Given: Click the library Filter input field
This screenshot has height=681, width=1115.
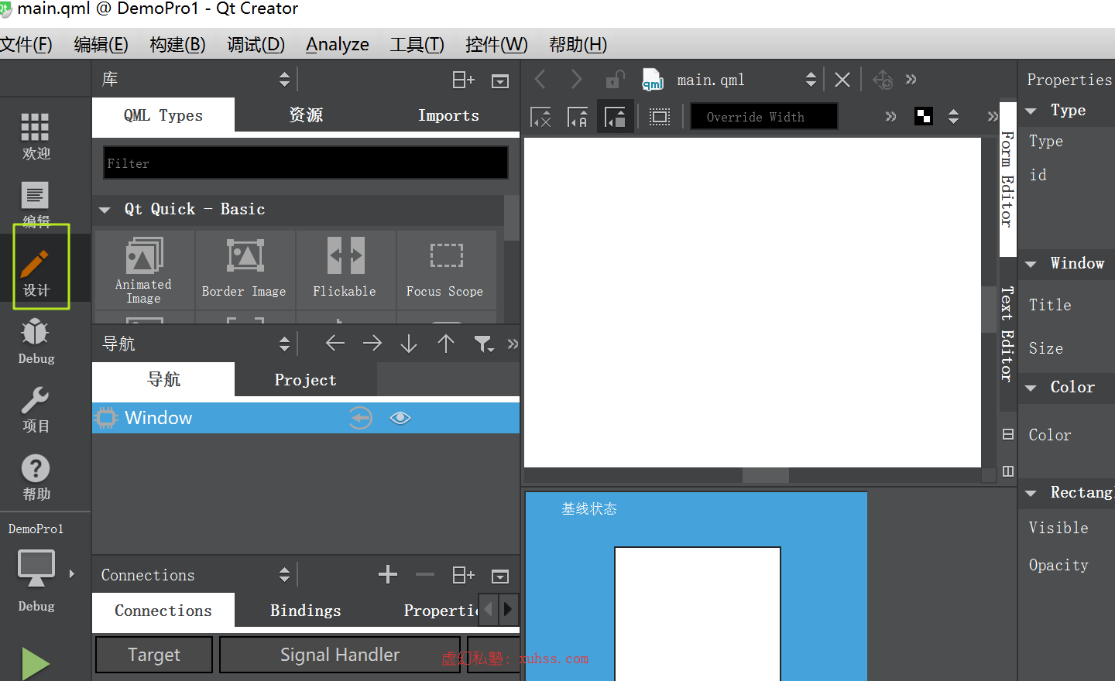Looking at the screenshot, I should tap(306, 163).
